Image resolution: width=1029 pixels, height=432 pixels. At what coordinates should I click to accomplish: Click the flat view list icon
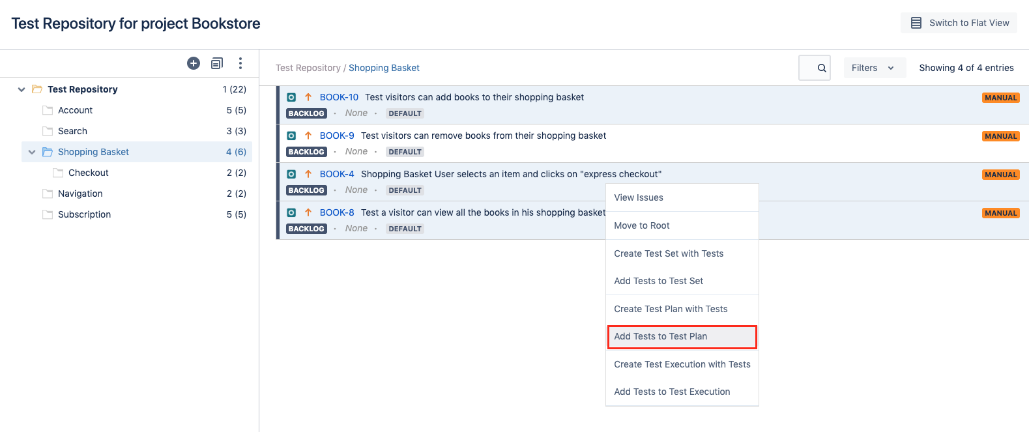click(916, 23)
